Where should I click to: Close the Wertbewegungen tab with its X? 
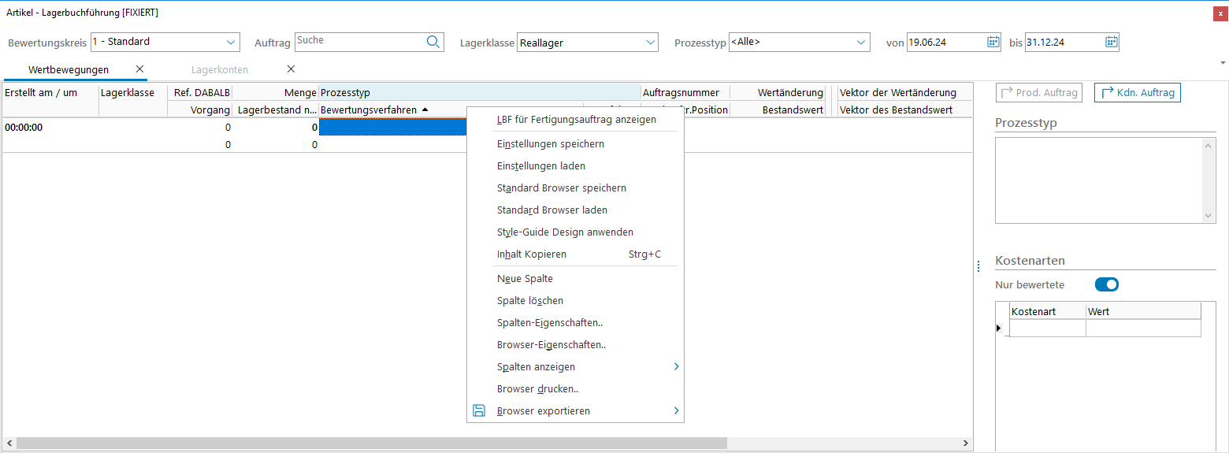click(140, 69)
